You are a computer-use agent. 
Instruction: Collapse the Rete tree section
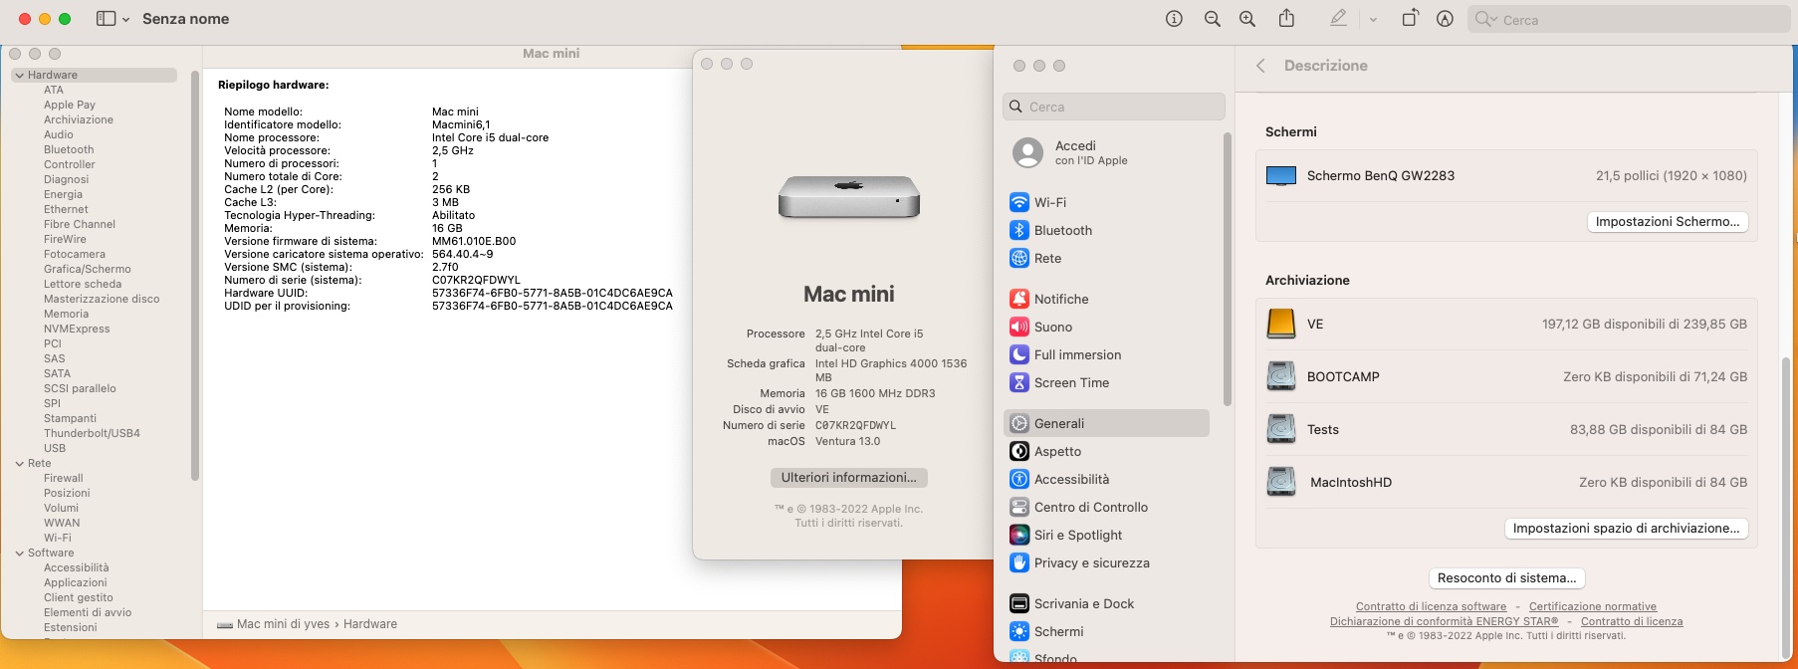tap(20, 463)
